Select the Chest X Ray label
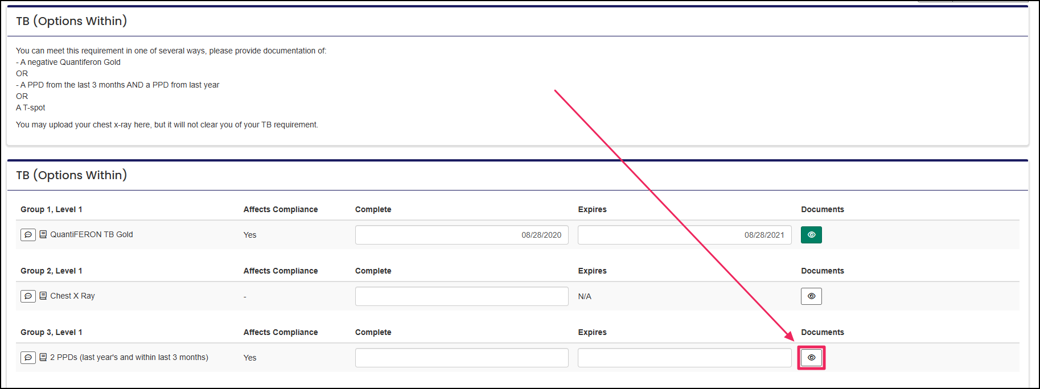 point(72,296)
